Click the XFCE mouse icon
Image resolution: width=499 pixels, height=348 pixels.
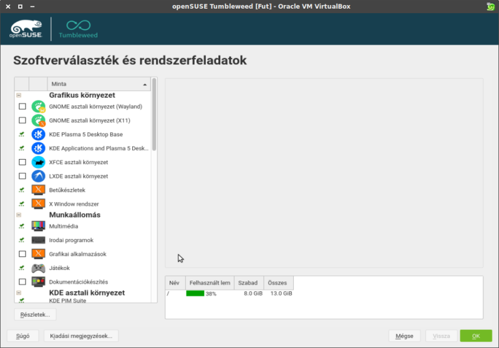pyautogui.click(x=38, y=162)
